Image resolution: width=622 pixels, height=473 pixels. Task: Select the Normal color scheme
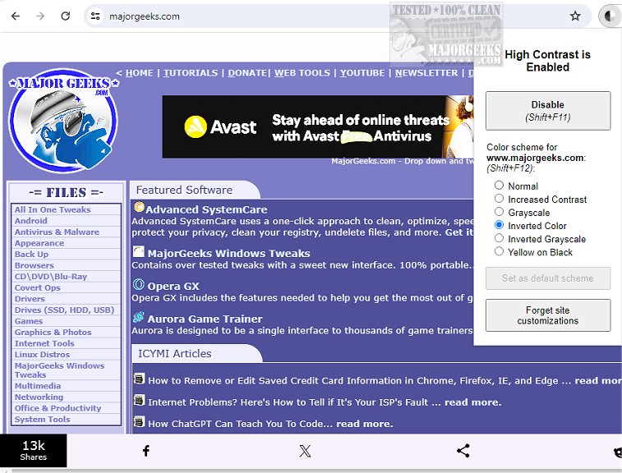tap(499, 186)
